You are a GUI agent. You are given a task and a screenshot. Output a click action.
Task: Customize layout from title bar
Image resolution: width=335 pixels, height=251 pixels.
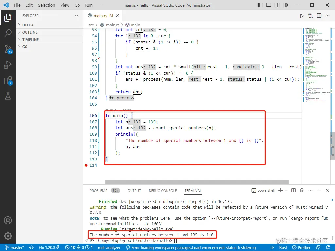pyautogui.click(x=286, y=5)
